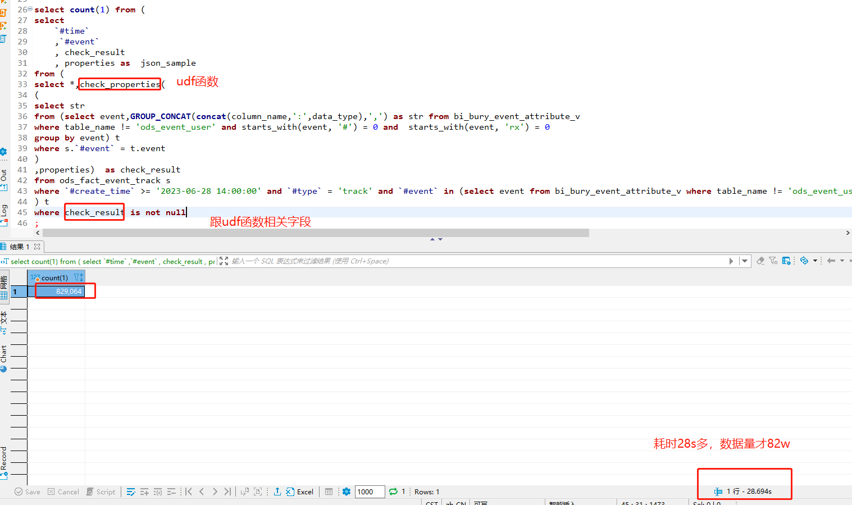This screenshot has width=852, height=505.
Task: Open result set settings gear
Action: point(347,492)
